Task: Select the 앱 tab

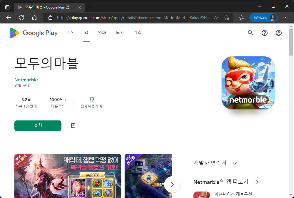Action: click(x=86, y=33)
